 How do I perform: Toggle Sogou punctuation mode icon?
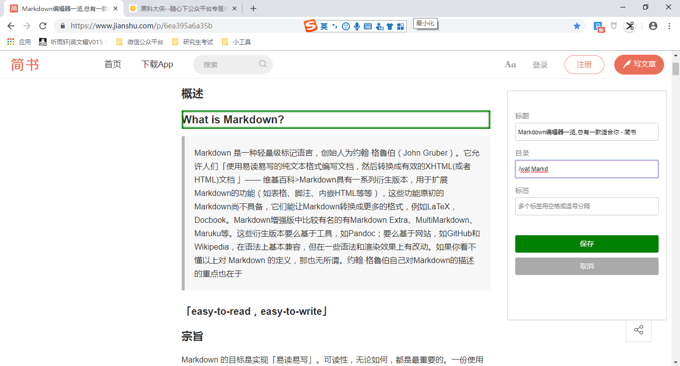pyautogui.click(x=335, y=26)
